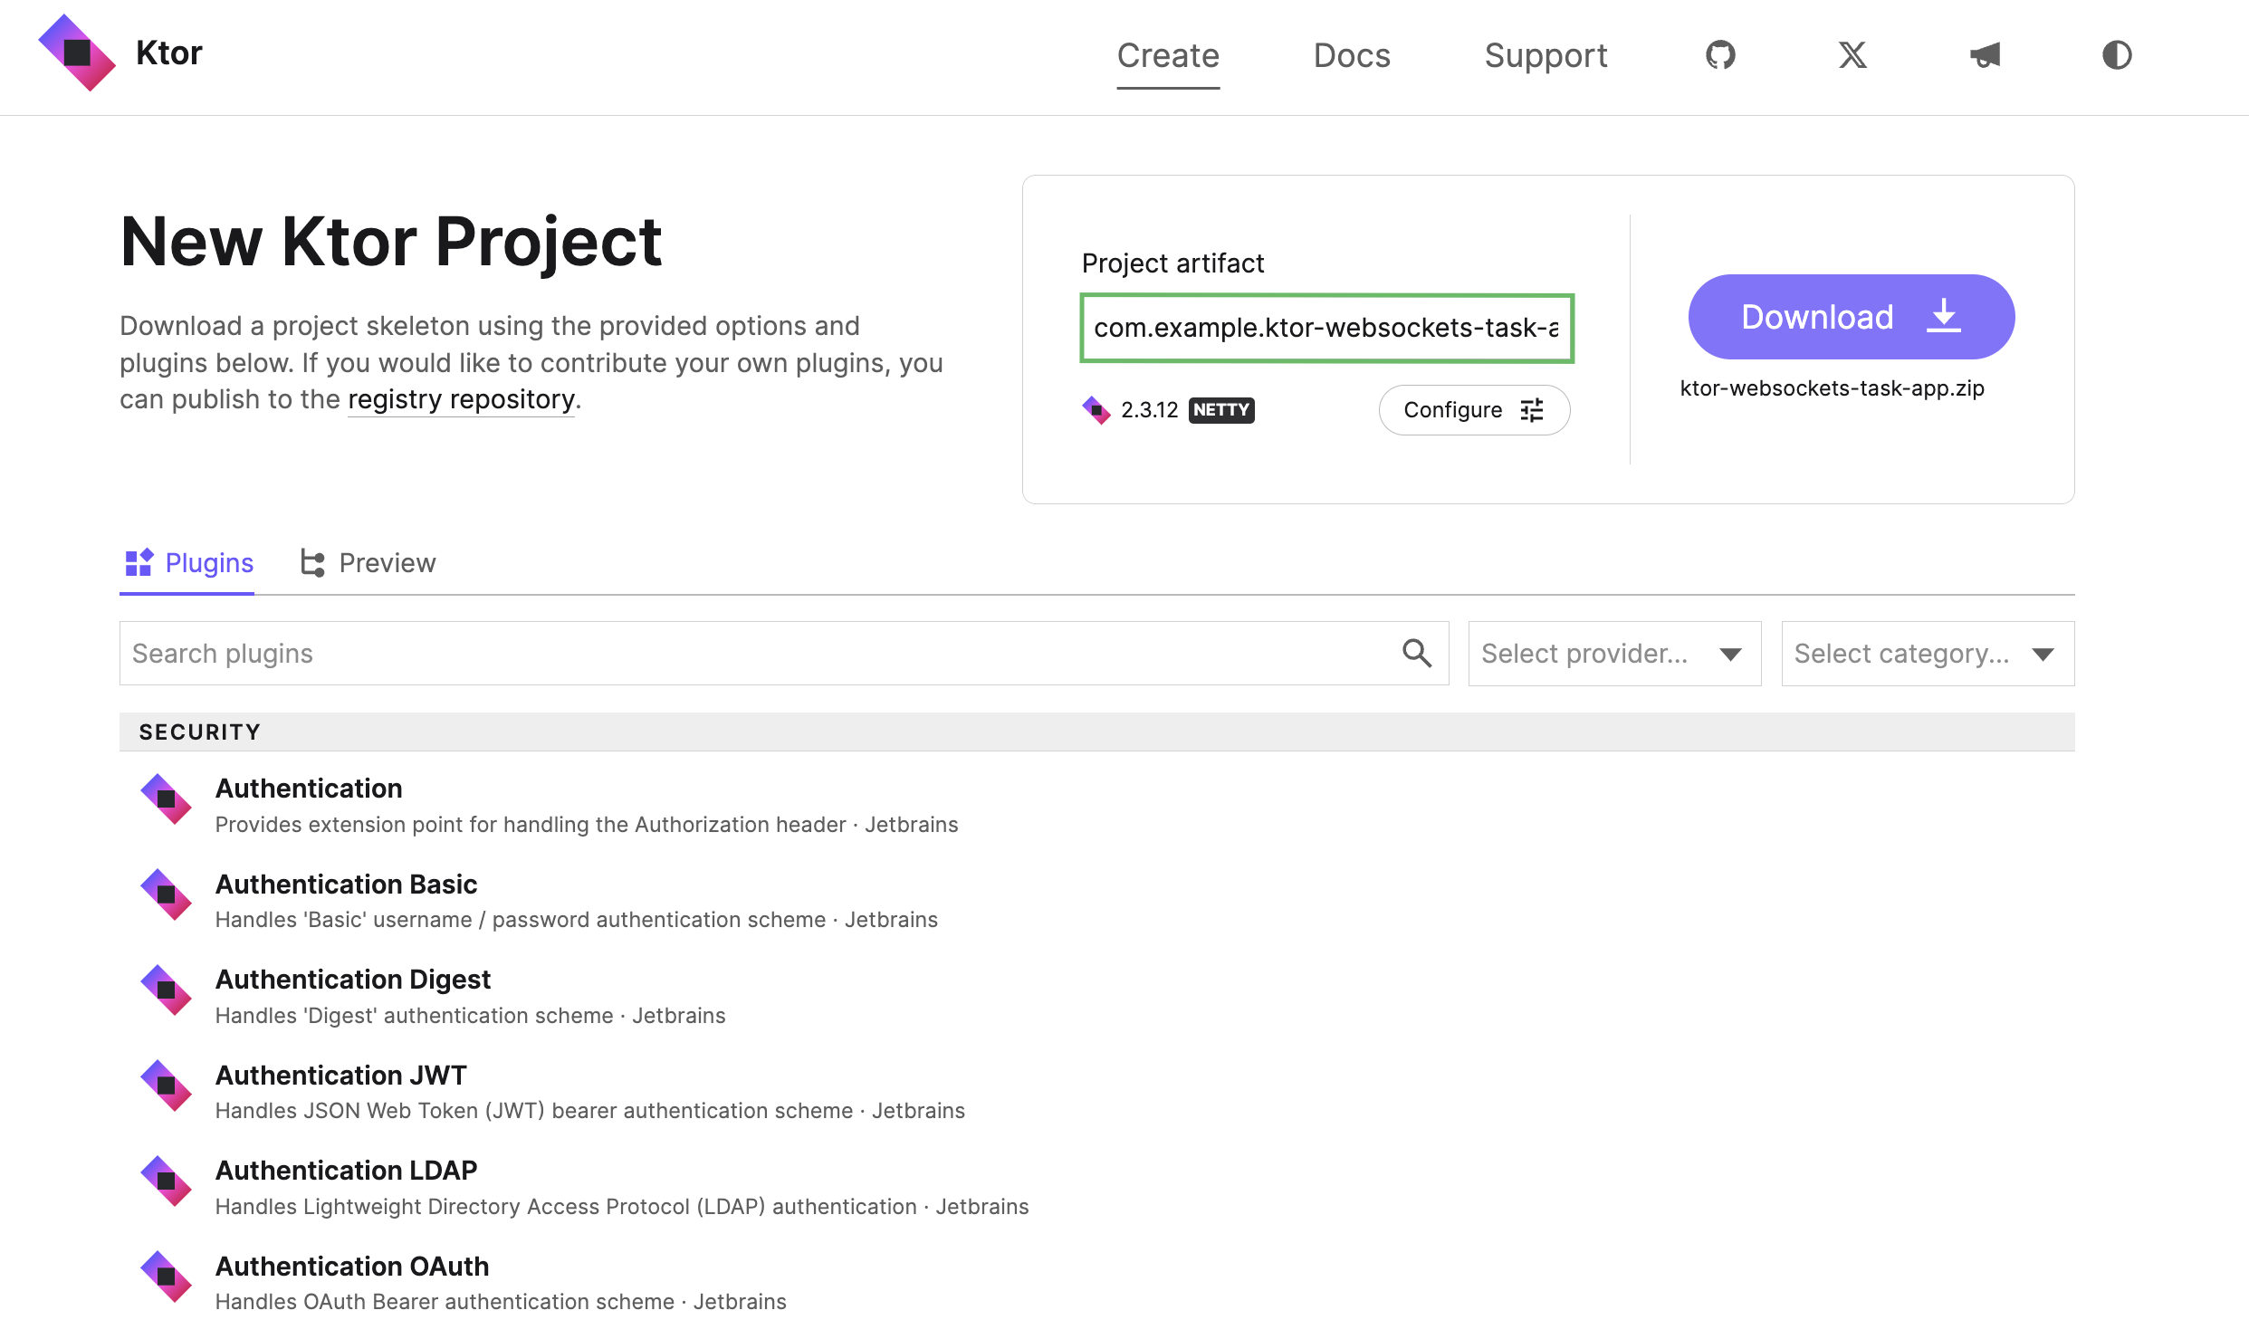The image size is (2249, 1320).
Task: Click the Ktor logo in header
Action: (77, 53)
